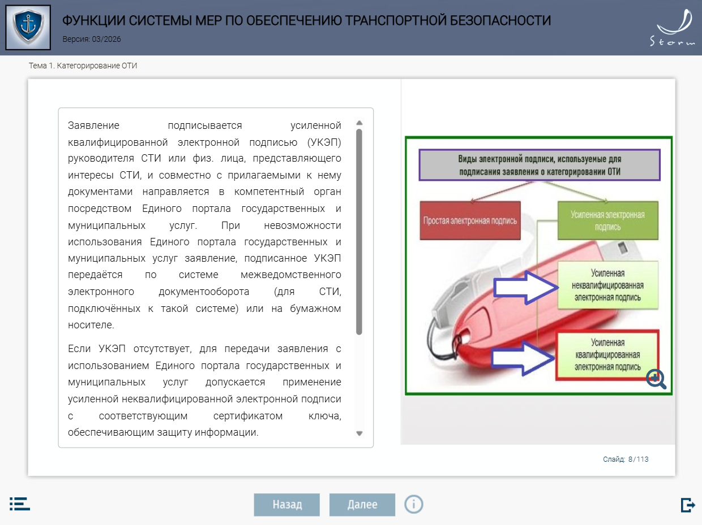The height and width of the screenshot is (525, 702).
Task: Click the 'Усиленная неквалифицированная электронная подпись' box
Action: click(x=608, y=285)
